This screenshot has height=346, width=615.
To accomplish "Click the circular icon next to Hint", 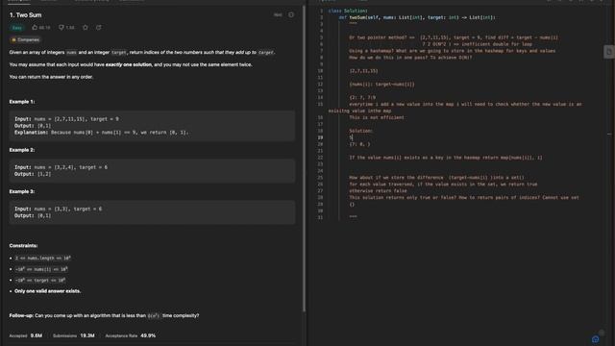I will (291, 15).
